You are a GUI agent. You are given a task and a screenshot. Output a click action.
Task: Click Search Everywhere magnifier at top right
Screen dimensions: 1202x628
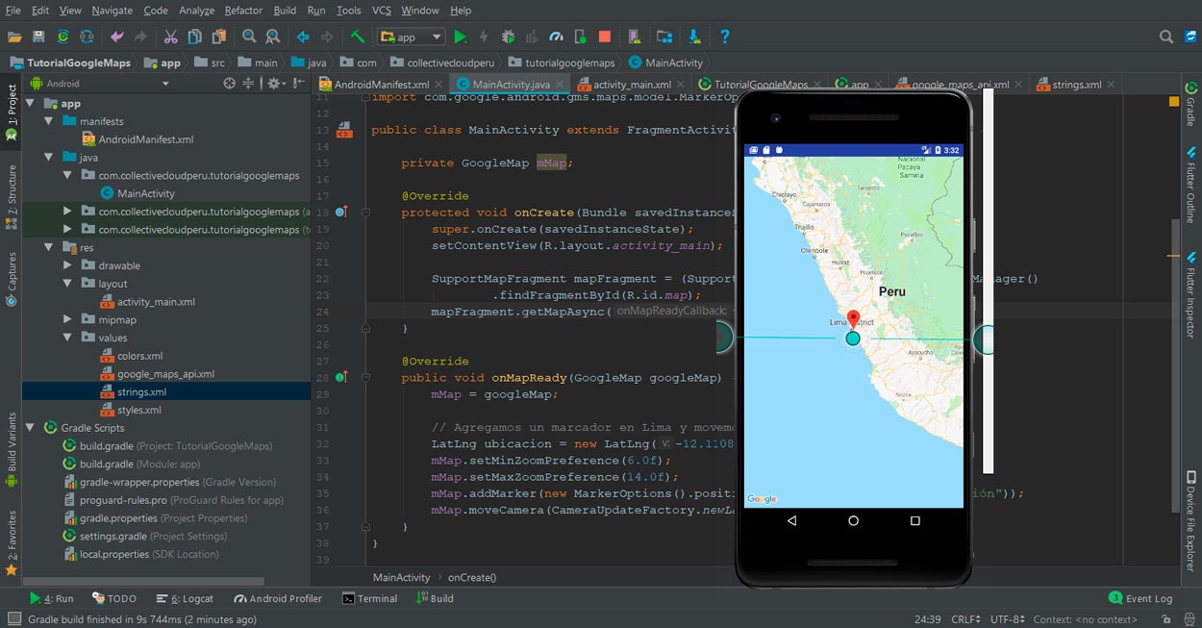1166,37
